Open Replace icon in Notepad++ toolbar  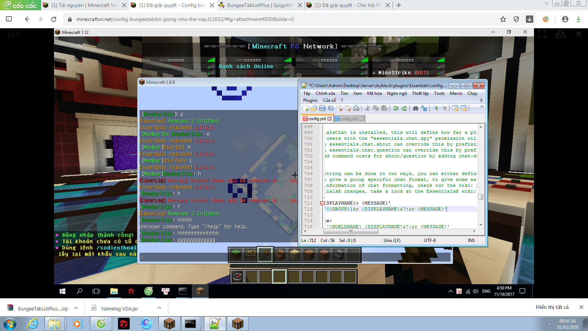coord(424,108)
